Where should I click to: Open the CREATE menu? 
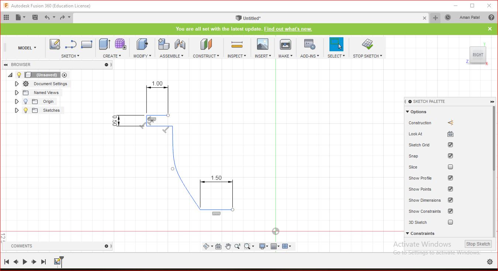(x=112, y=56)
